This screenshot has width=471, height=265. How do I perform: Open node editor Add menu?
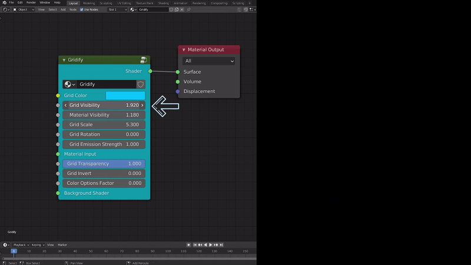(63, 9)
